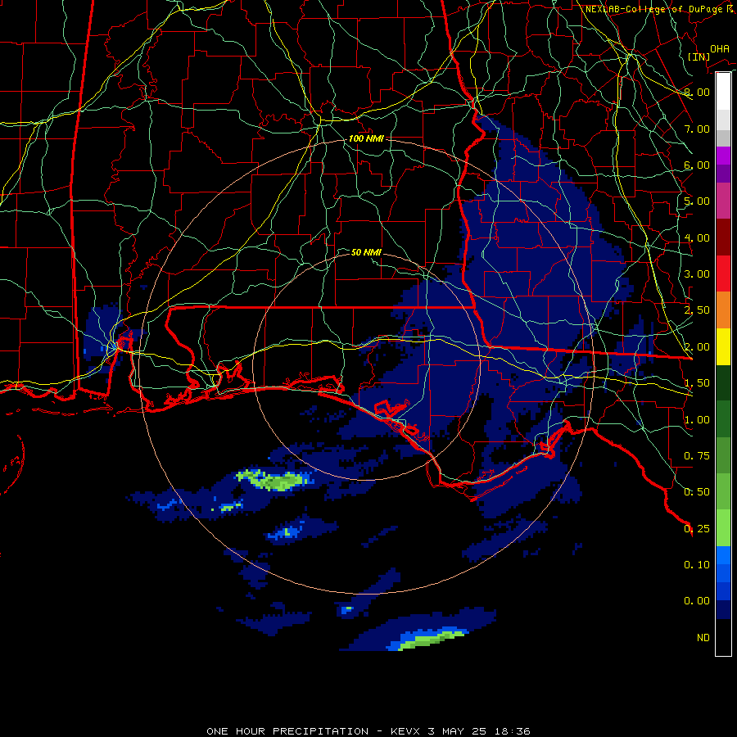Select the bright red swatch near 3.00
Screen dimensions: 737x737
[723, 274]
